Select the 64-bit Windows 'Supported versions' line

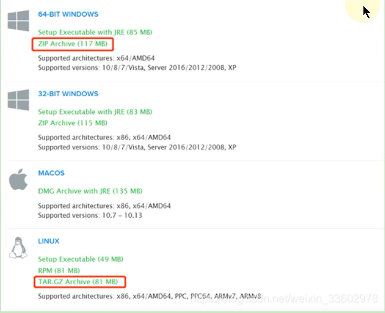point(137,67)
